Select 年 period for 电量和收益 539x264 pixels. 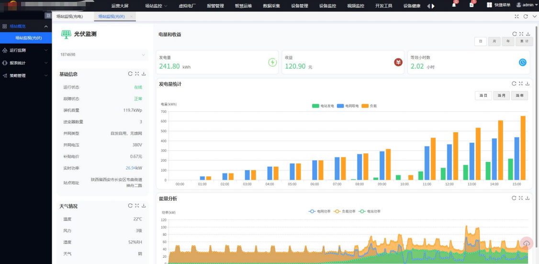coord(508,41)
